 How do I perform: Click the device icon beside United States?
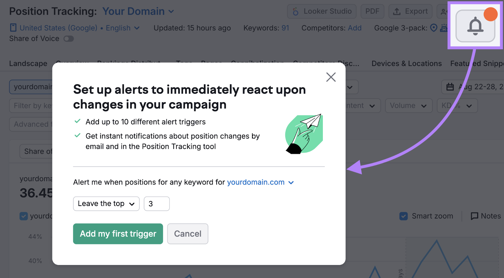click(13, 28)
